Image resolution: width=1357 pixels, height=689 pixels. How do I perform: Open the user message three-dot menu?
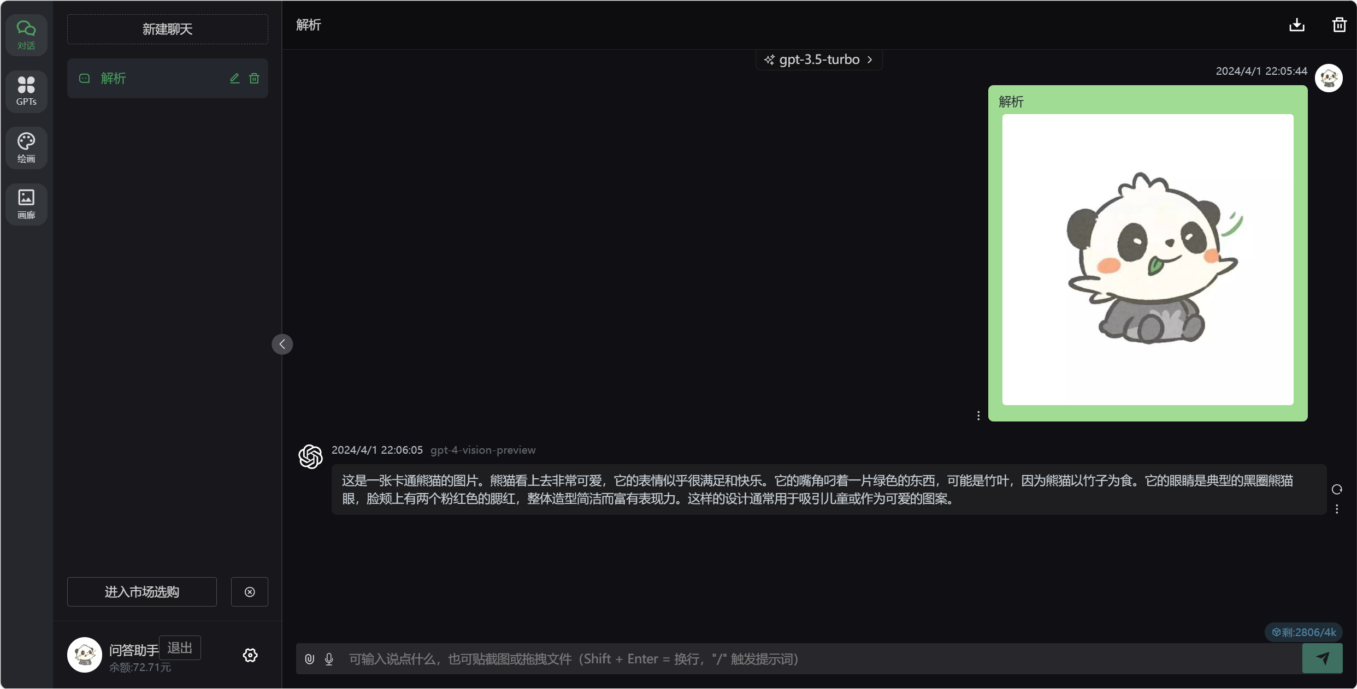click(978, 415)
